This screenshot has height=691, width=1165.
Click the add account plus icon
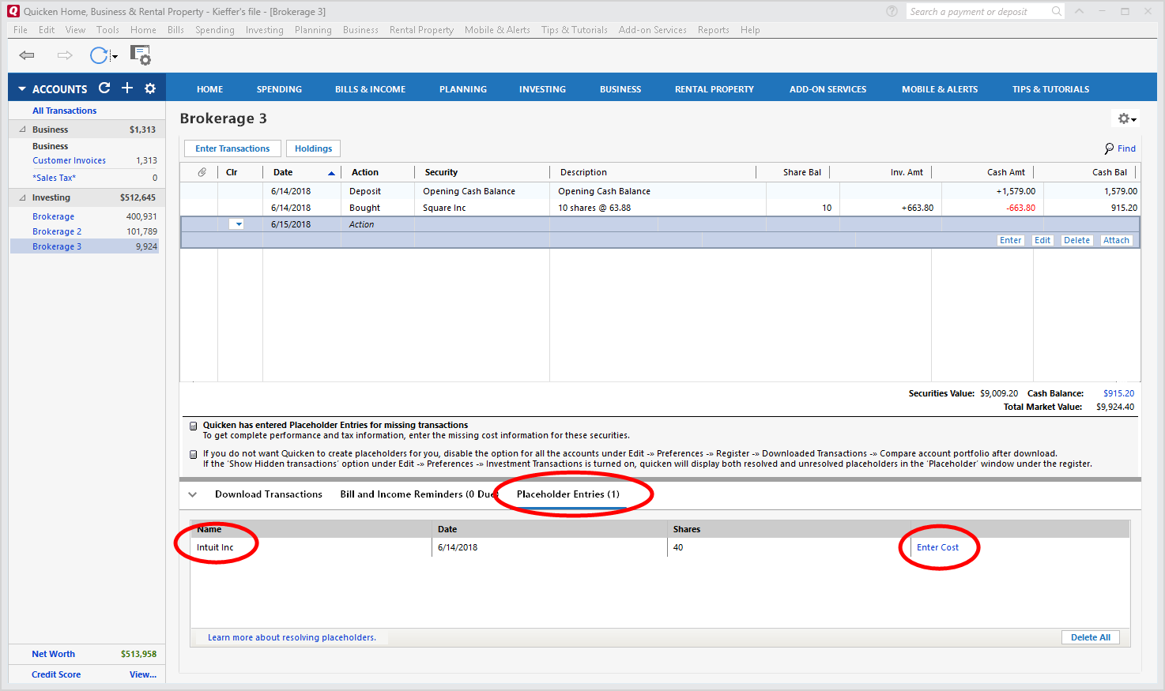pos(127,88)
